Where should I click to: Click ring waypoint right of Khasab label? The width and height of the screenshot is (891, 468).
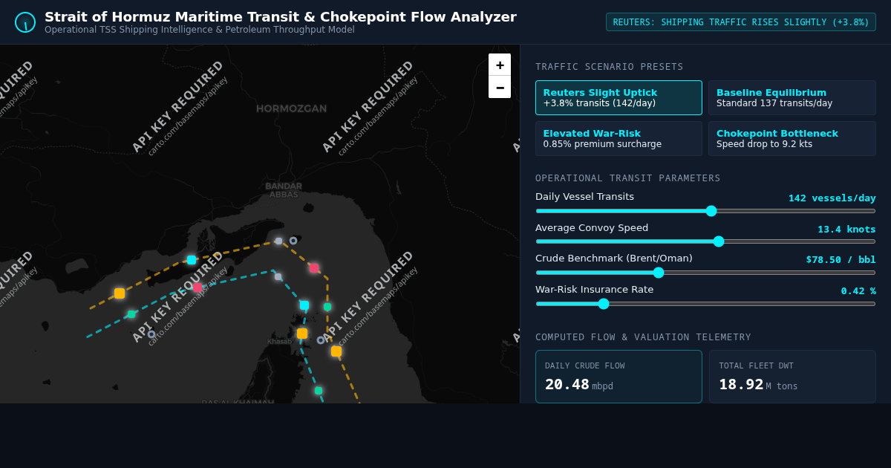point(321,340)
